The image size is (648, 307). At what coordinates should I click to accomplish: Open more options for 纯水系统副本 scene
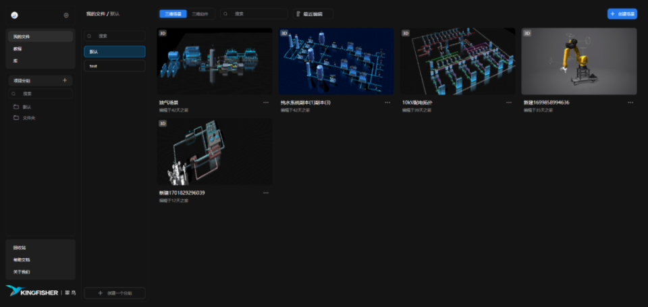387,103
